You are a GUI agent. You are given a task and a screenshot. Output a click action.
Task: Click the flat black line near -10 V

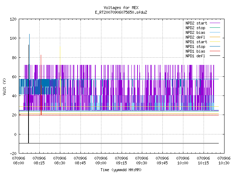pos(119,143)
